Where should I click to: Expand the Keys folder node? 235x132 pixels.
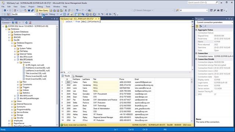18,82
